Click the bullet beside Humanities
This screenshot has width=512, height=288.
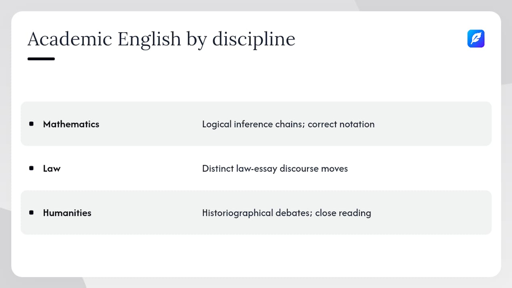coord(32,213)
